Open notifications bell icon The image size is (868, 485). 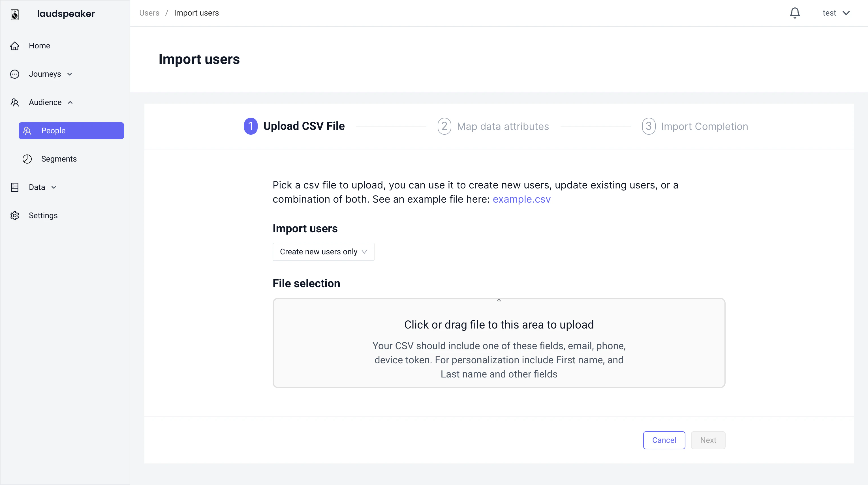795,13
